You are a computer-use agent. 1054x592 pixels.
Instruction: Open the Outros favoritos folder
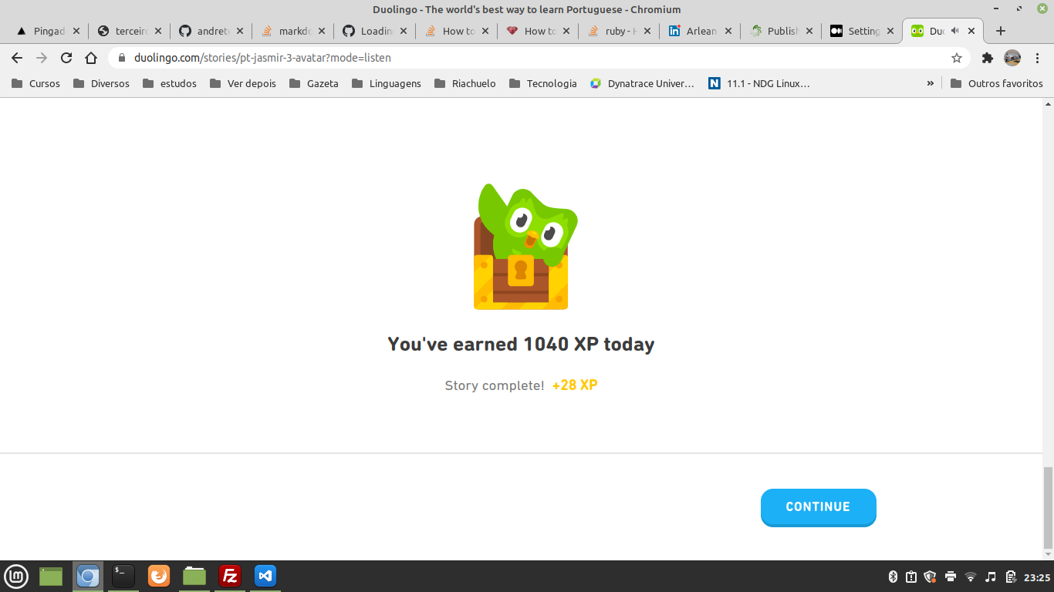(x=997, y=83)
